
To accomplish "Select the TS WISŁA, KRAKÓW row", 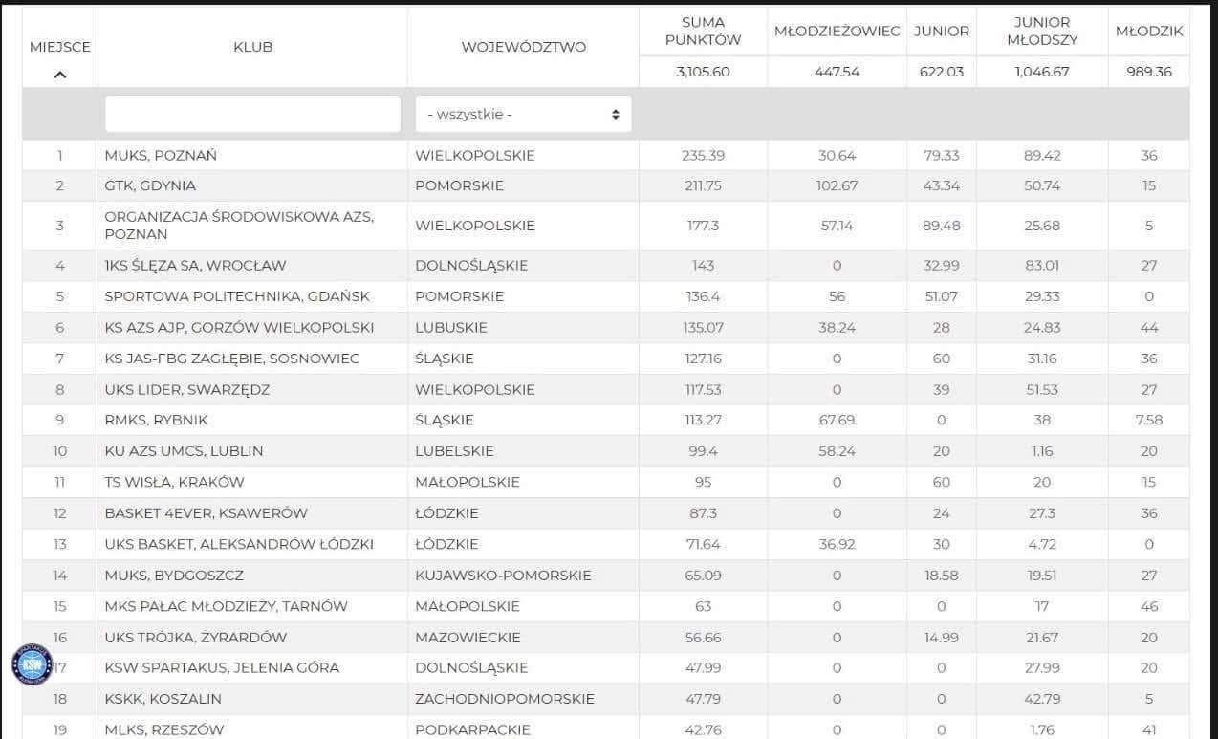I will 606,482.
